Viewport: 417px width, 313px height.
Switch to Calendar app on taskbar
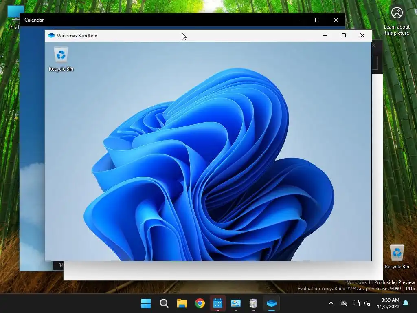click(x=217, y=303)
